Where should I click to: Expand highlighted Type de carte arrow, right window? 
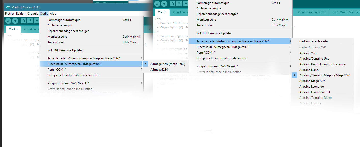coord(291,41)
